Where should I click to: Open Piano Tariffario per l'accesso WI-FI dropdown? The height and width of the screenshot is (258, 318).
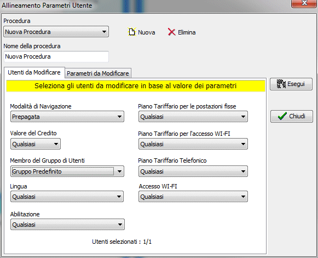193,144
